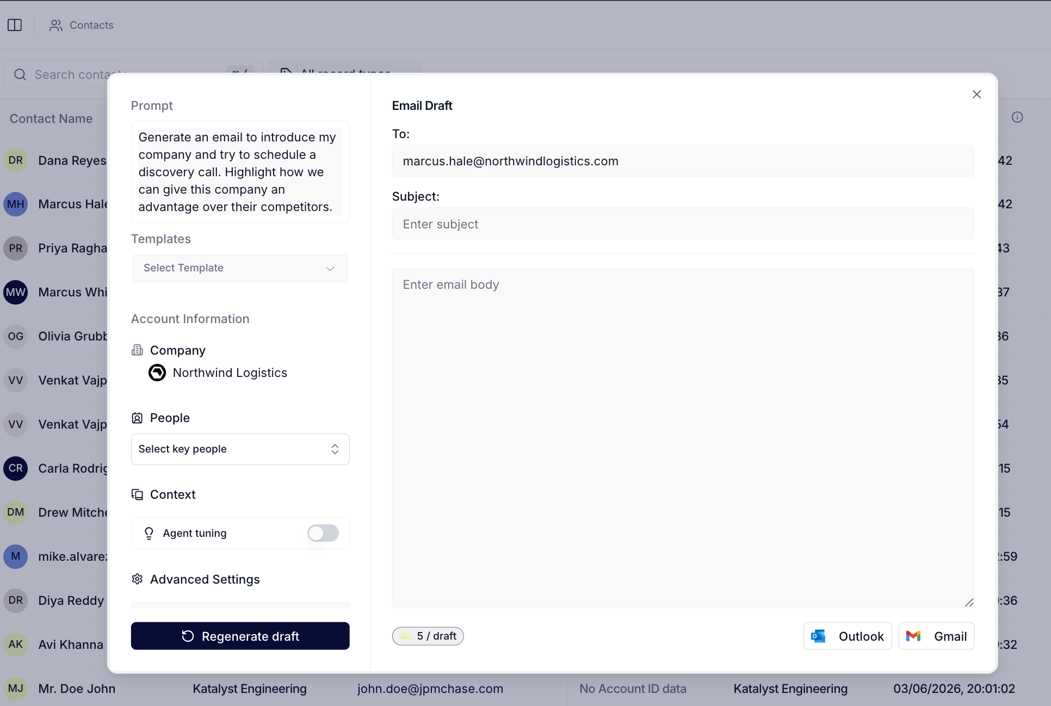Screen dimensions: 1051x706
Task: Click the M avatar for mike.alvarez
Action: tap(16, 556)
